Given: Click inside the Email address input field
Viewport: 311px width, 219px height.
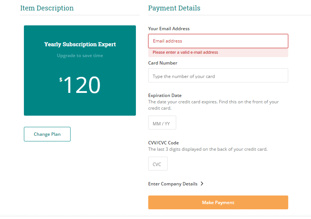Looking at the screenshot, I should click(218, 41).
